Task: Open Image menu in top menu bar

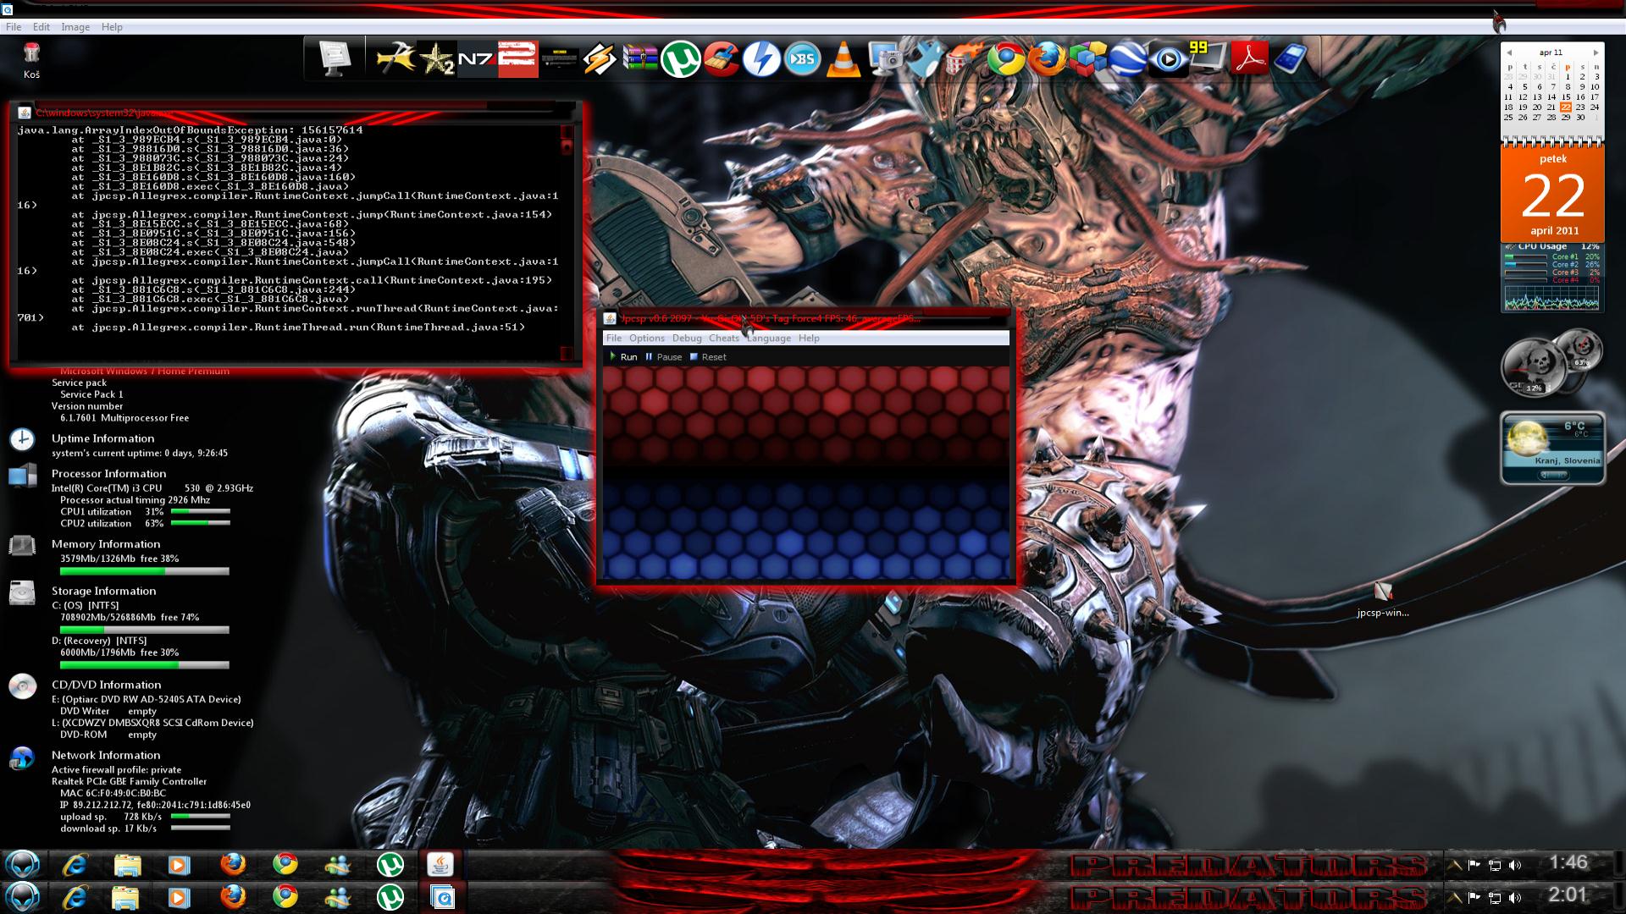Action: [75, 27]
